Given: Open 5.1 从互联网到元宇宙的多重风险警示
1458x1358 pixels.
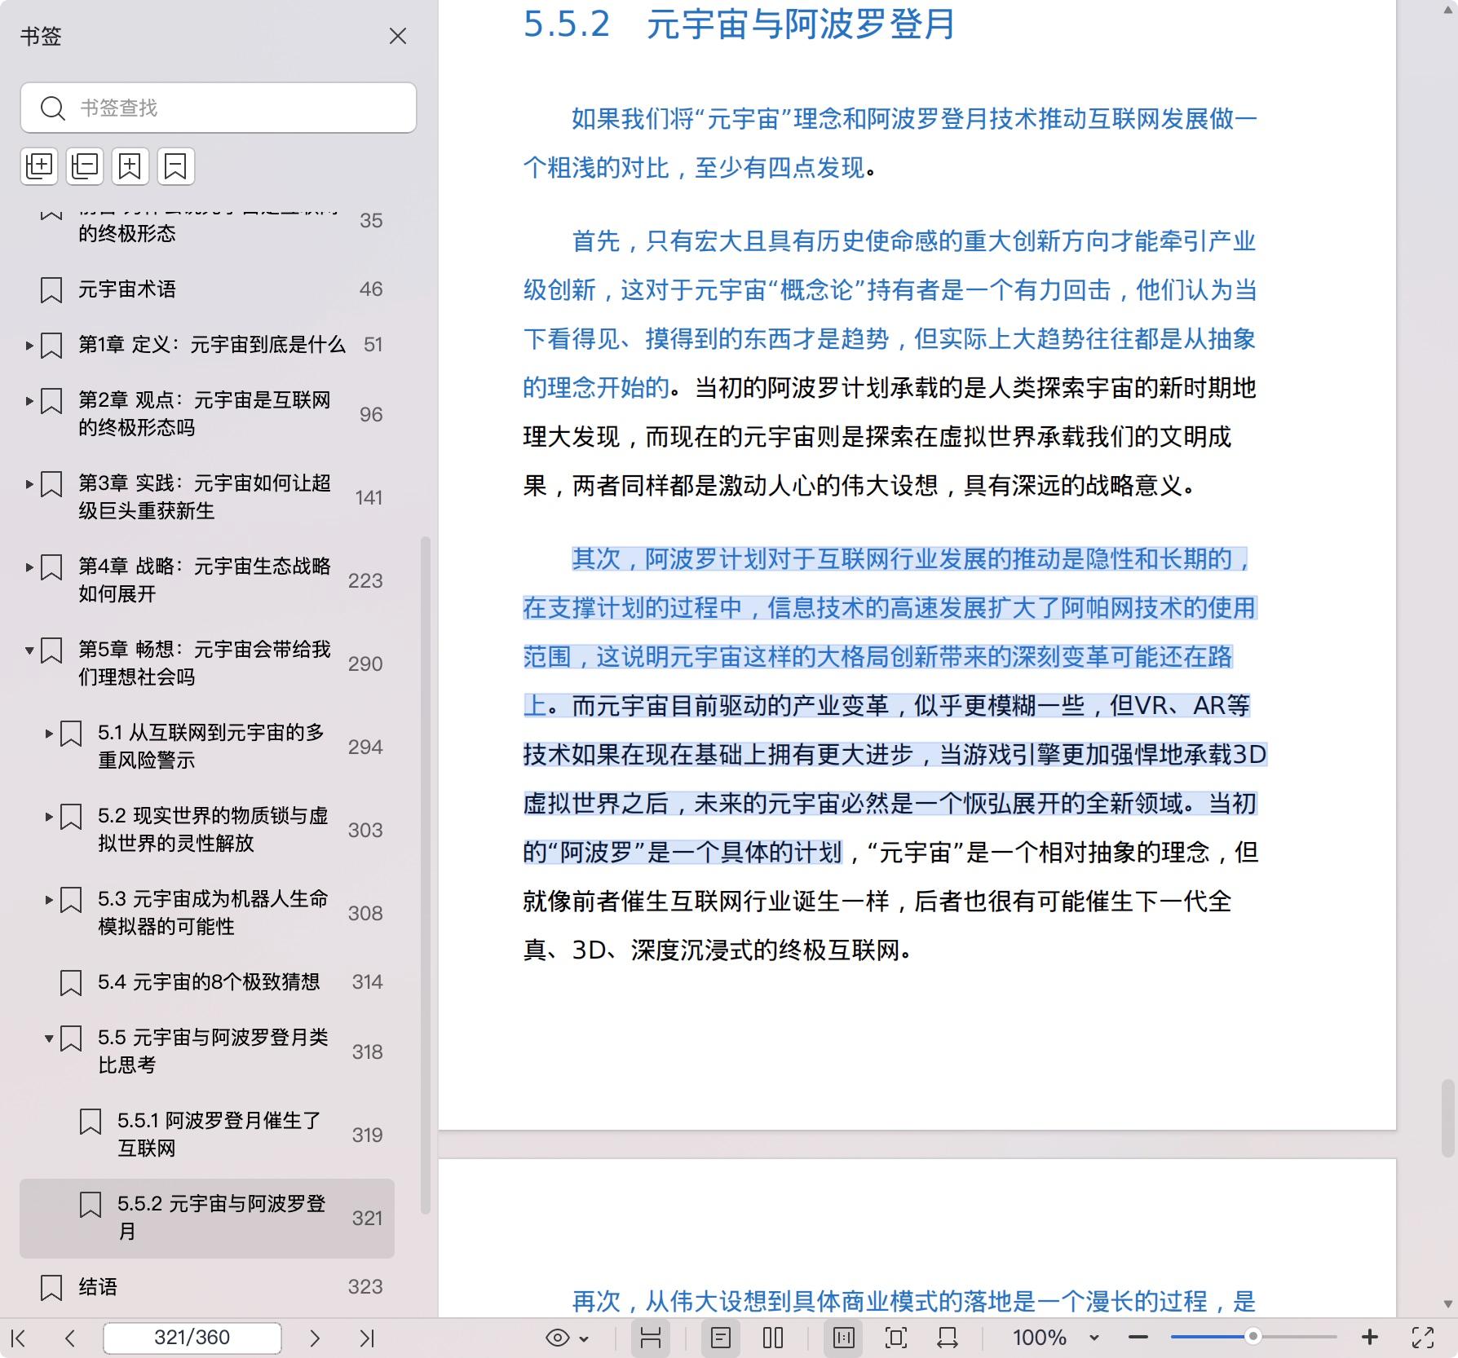Looking at the screenshot, I should point(211,747).
